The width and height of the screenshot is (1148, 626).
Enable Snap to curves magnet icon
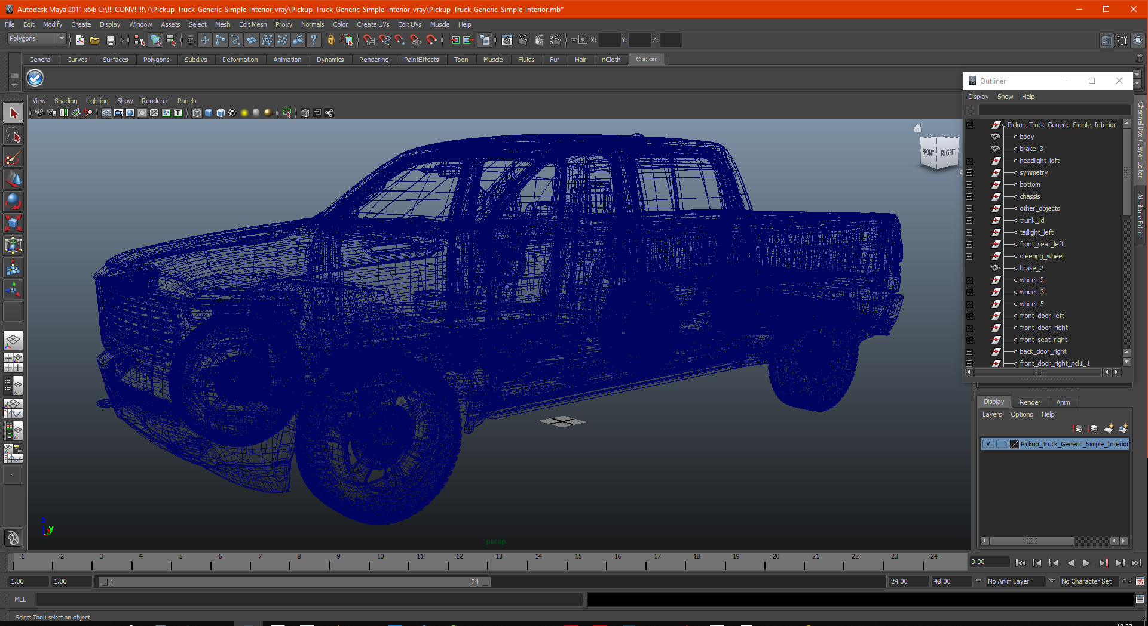[x=384, y=40]
